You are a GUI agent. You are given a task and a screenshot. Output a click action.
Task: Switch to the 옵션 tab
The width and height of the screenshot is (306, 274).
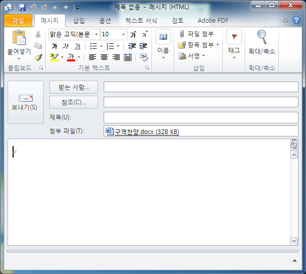[105, 21]
